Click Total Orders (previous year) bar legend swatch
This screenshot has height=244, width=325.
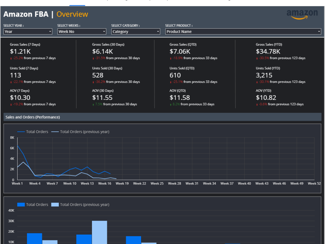tap(55, 205)
